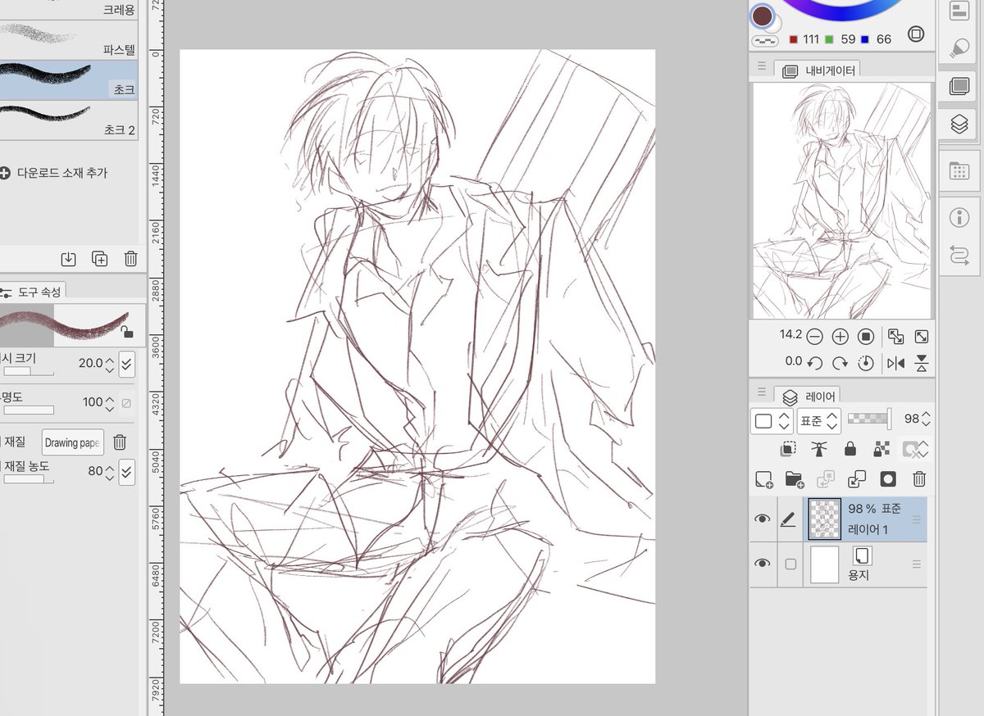Open the Drawing paper texture selector
This screenshot has height=716, width=984.
pyautogui.click(x=73, y=443)
